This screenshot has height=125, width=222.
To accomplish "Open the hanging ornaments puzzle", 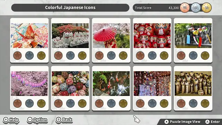I will coord(152,83).
